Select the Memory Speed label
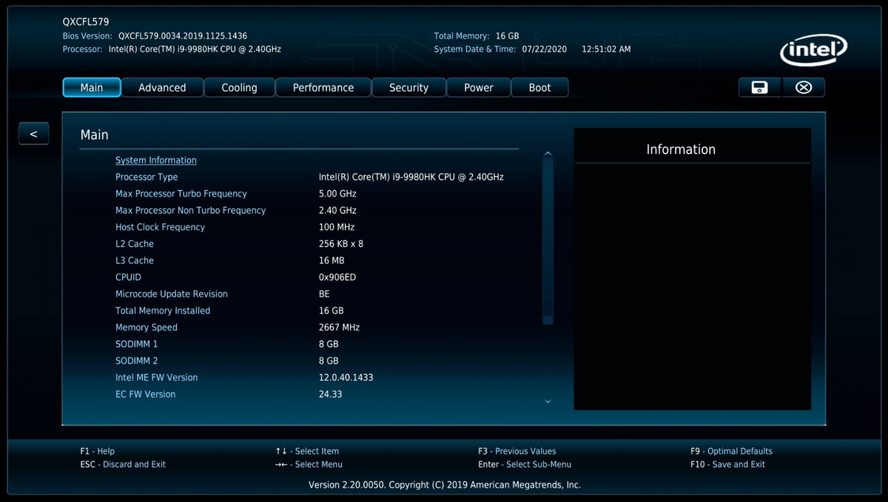This screenshot has height=502, width=888. [147, 328]
